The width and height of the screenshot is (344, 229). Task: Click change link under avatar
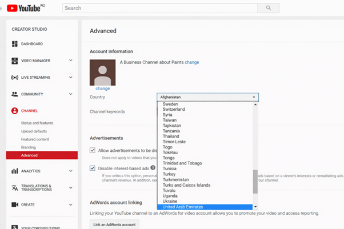(102, 89)
